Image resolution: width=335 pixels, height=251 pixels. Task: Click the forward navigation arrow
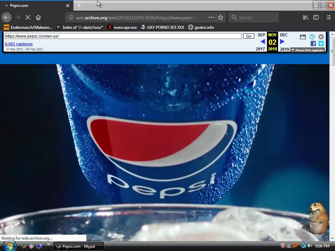pyautogui.click(x=17, y=18)
